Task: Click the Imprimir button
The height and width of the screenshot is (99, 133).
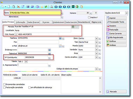Action: [x=116, y=18]
